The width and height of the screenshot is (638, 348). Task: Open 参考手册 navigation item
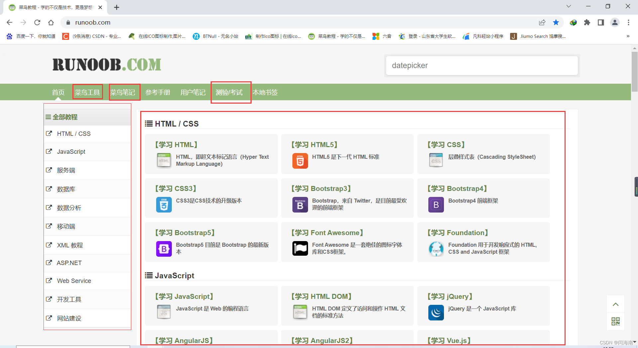pyautogui.click(x=158, y=92)
